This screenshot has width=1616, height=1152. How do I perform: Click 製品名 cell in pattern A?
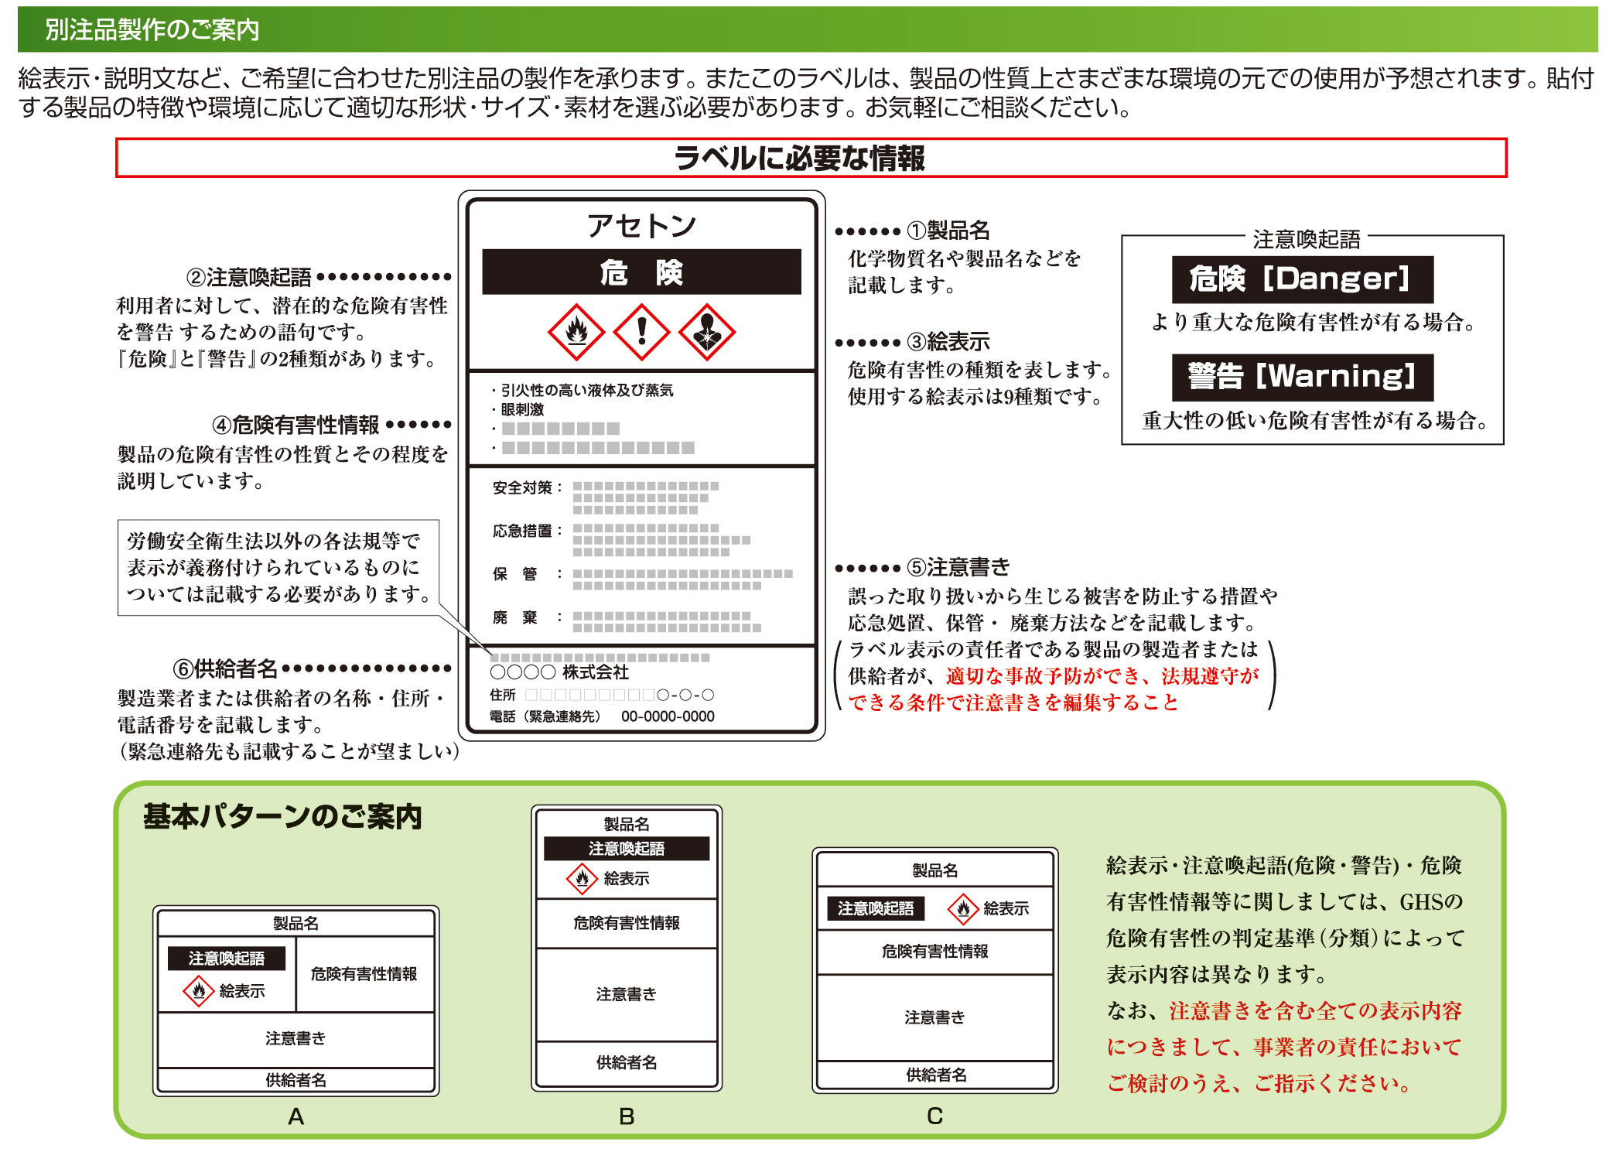coord(296,923)
